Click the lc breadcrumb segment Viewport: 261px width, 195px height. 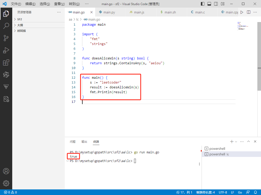point(77,19)
